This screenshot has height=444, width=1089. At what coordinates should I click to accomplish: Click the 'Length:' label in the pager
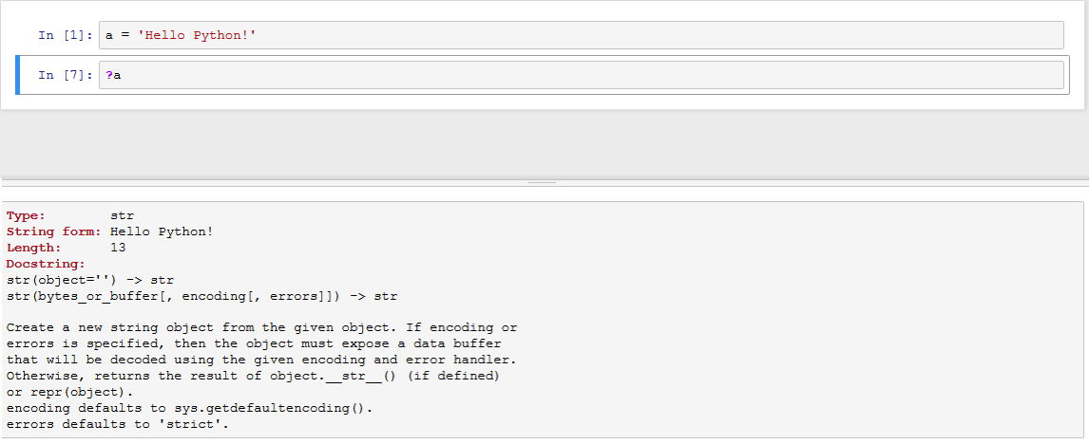(33, 248)
